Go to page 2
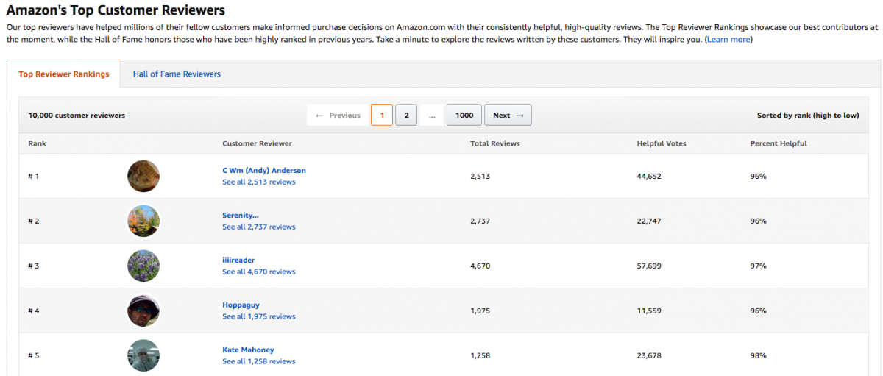The width and height of the screenshot is (883, 376). pos(406,116)
